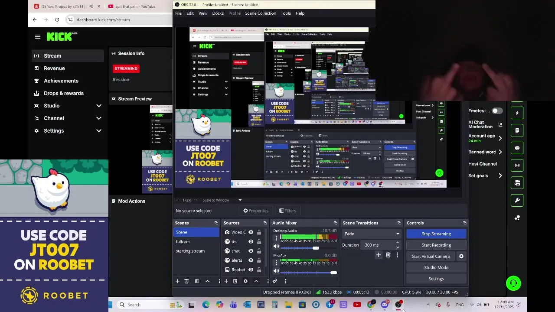Click Start Virtual Camera button
555x312 pixels.
click(431, 257)
